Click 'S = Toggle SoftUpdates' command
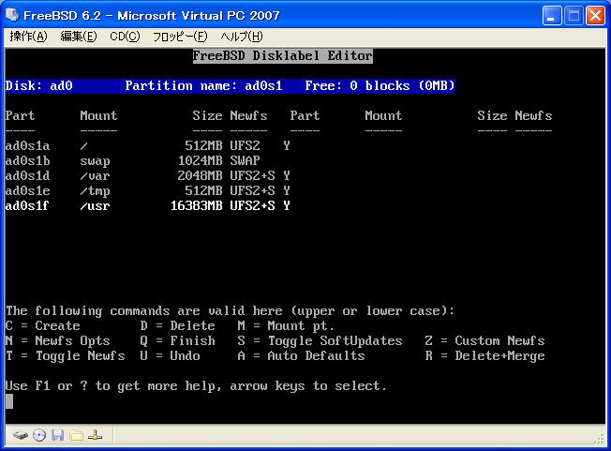Image resolution: width=611 pixels, height=451 pixels. coord(320,341)
